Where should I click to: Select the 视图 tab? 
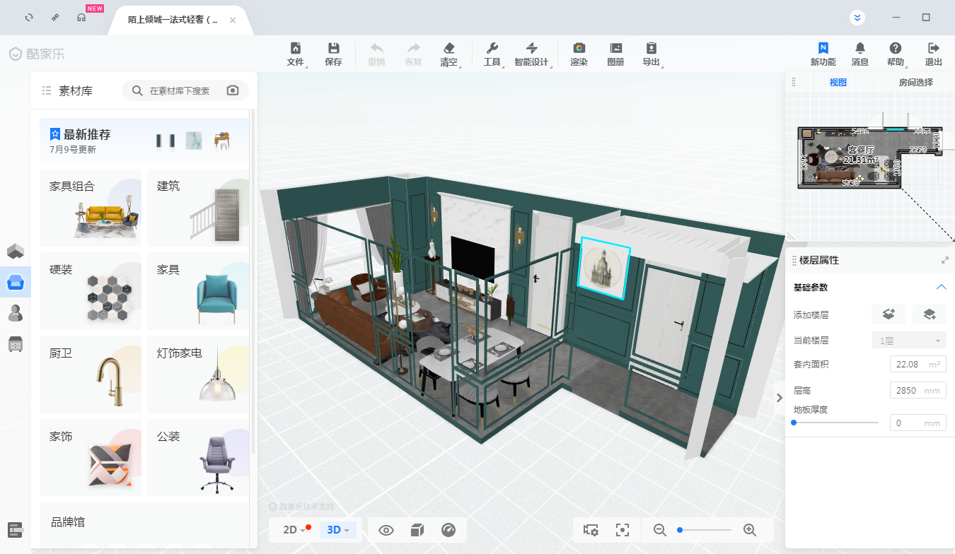(x=838, y=82)
